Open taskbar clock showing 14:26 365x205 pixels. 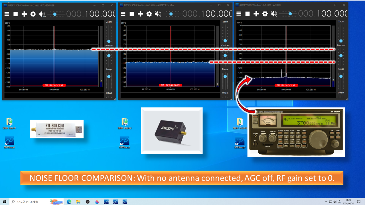pos(348,202)
